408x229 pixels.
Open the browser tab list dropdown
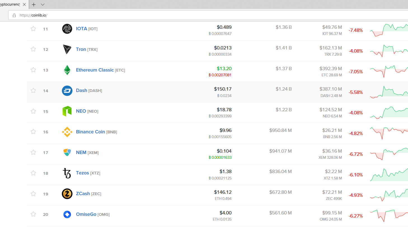[x=43, y=4]
